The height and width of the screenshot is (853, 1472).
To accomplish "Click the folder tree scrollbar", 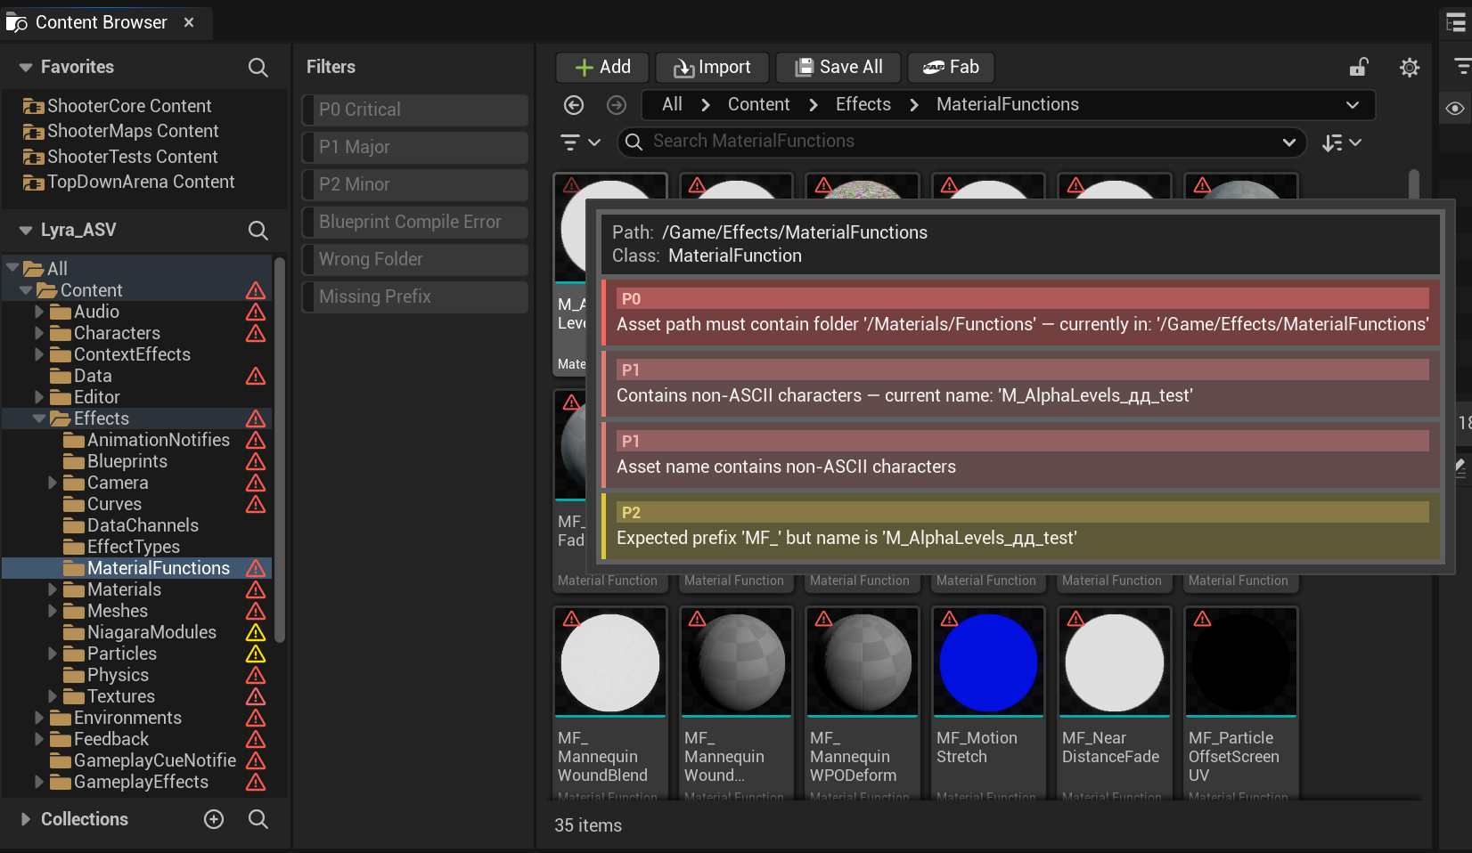I will tap(280, 450).
